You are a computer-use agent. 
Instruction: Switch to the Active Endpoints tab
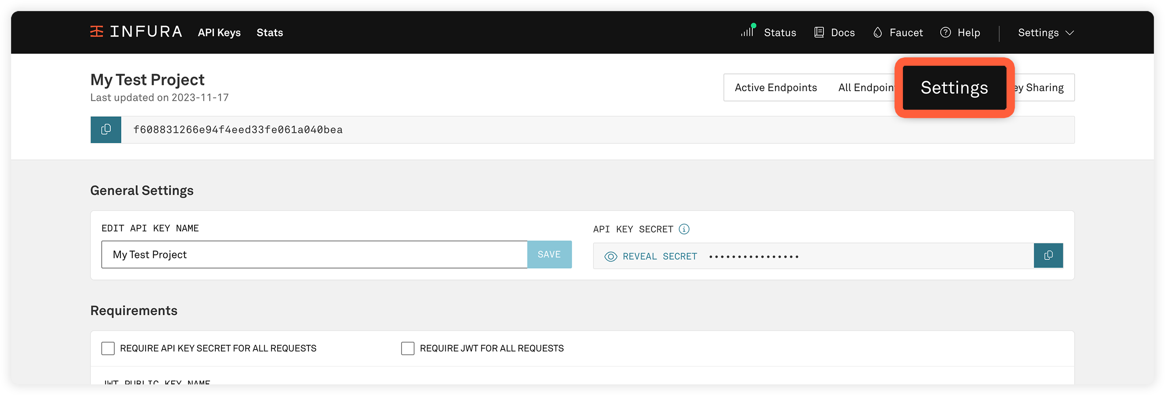[776, 88]
